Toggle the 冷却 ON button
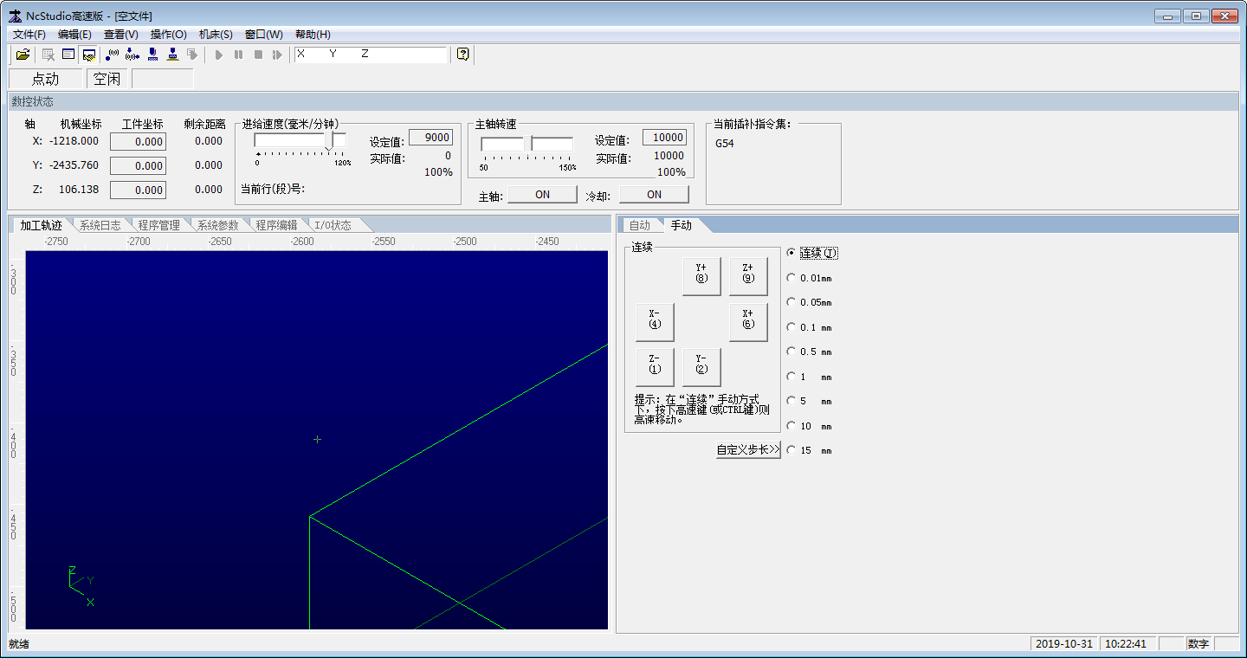 (x=654, y=195)
